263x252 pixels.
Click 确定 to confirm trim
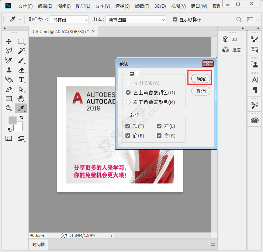[x=201, y=78]
